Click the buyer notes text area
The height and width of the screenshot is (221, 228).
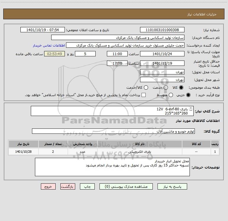(112, 167)
